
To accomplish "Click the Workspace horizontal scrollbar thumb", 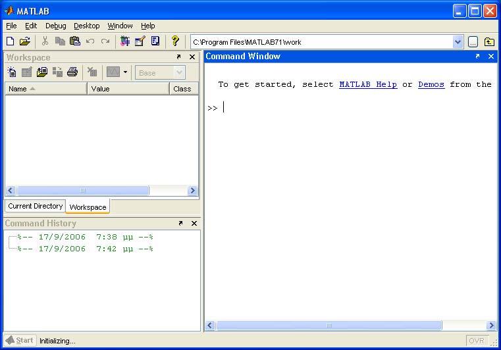I will (x=83, y=191).
